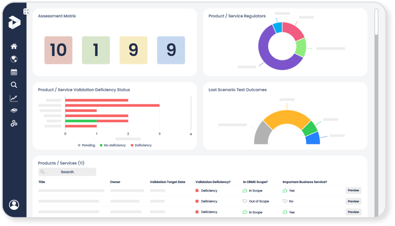
Task: Click the red Assessment Matrix tile showing 10
Action: click(58, 50)
